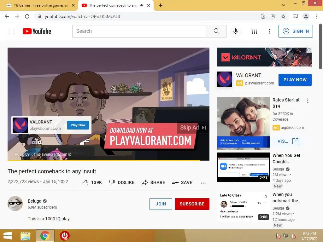Viewport: 323px width, 242px height.
Task: Open the aigdirect ad thumbnail
Action: (x=243, y=123)
